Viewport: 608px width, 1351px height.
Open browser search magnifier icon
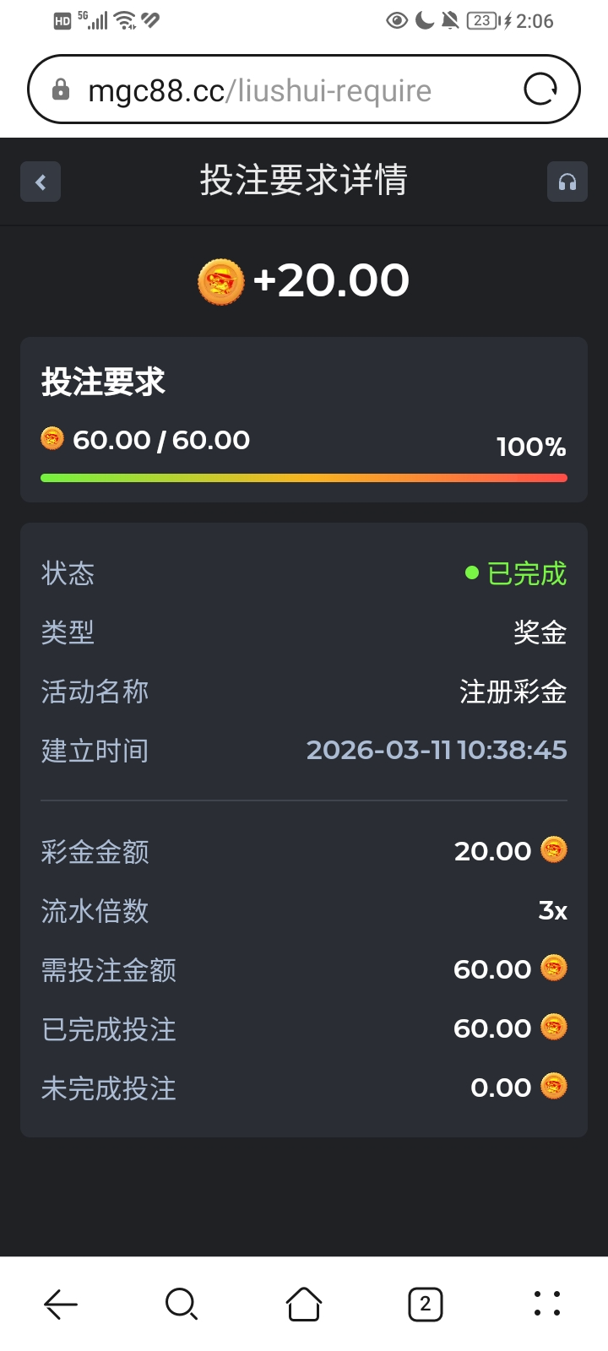pyautogui.click(x=182, y=1305)
